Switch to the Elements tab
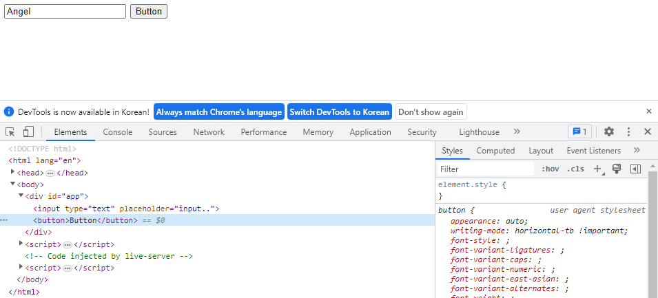 point(70,132)
